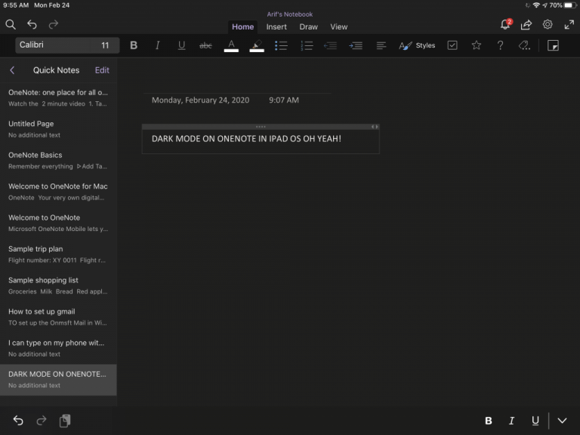Open How to set up gmail

click(58, 317)
